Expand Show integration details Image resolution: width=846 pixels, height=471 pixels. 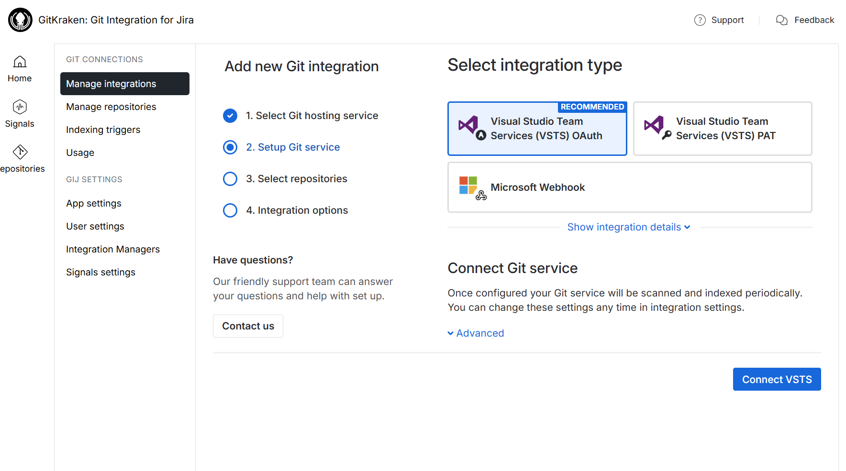pyautogui.click(x=628, y=227)
